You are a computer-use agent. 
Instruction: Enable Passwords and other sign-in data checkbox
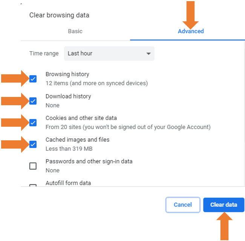[x=33, y=166]
